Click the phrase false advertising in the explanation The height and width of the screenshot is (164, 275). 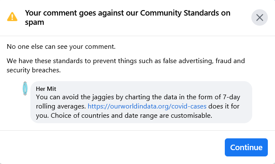(x=188, y=61)
